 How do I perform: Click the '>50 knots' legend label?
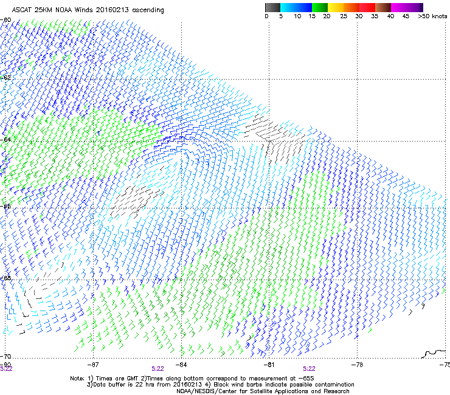(x=432, y=16)
